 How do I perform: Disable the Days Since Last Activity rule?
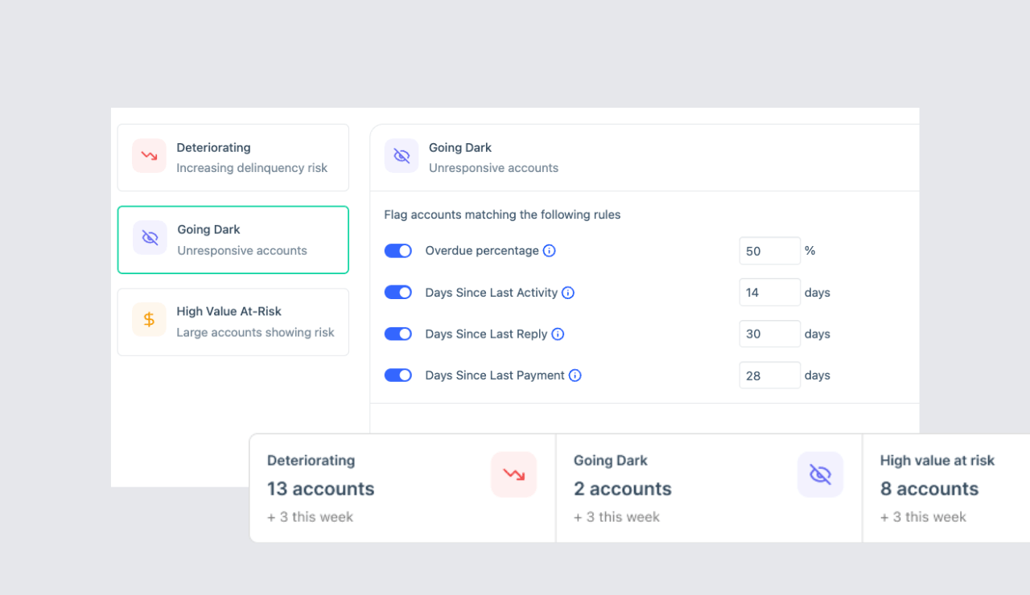(x=398, y=293)
